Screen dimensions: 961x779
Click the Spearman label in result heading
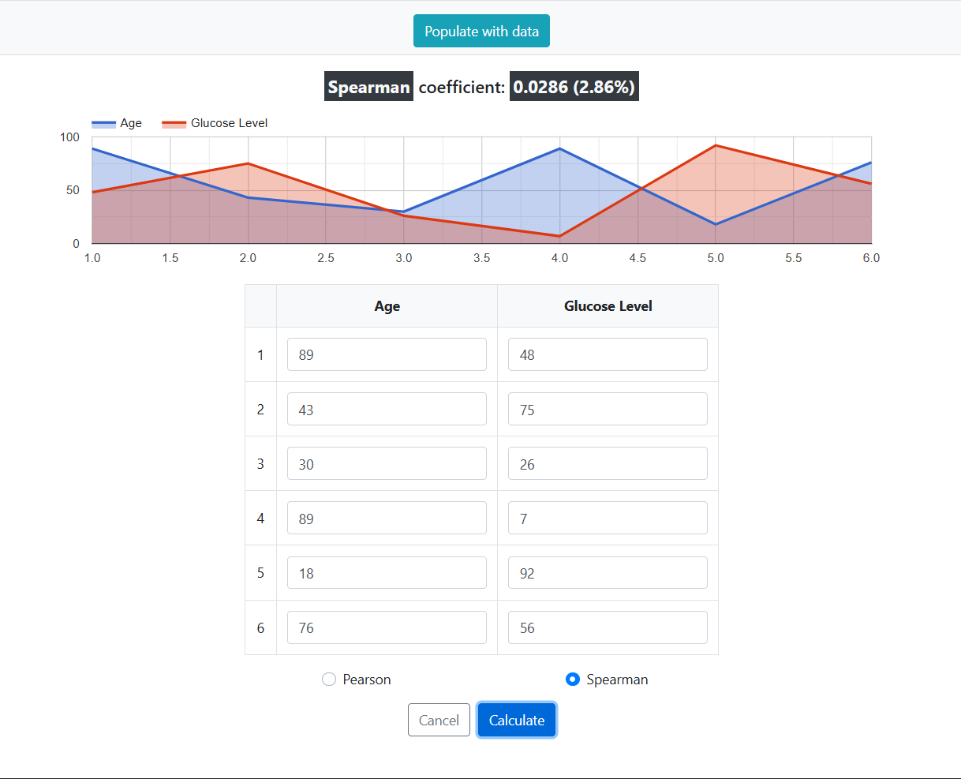pyautogui.click(x=368, y=87)
